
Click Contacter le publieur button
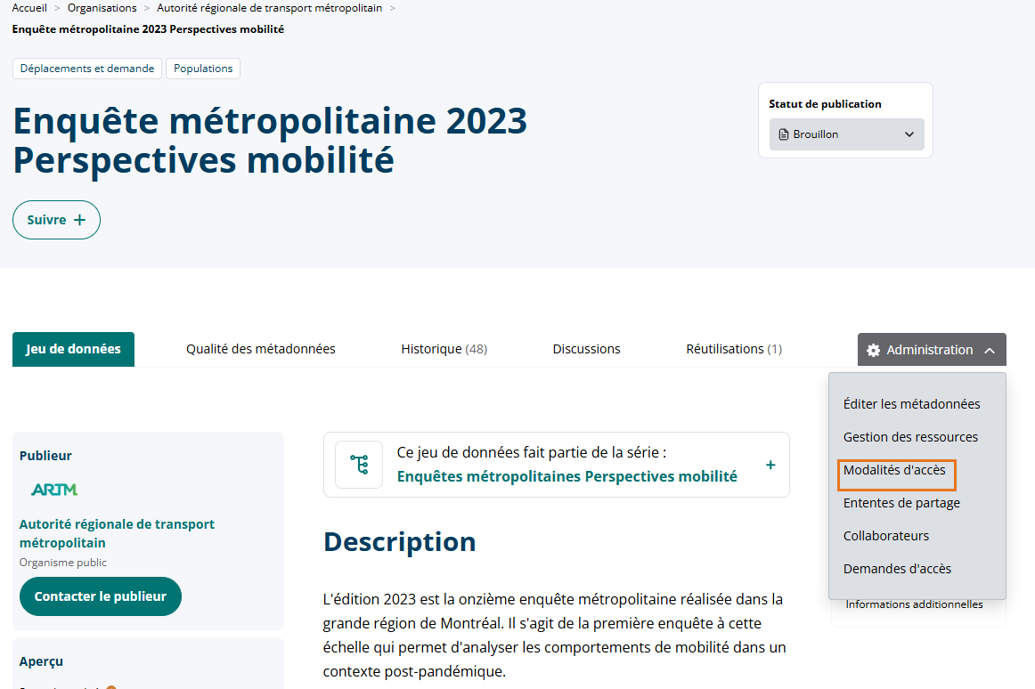pos(101,596)
